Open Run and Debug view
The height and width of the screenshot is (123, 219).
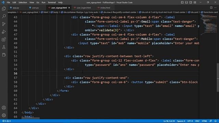coord(4,32)
